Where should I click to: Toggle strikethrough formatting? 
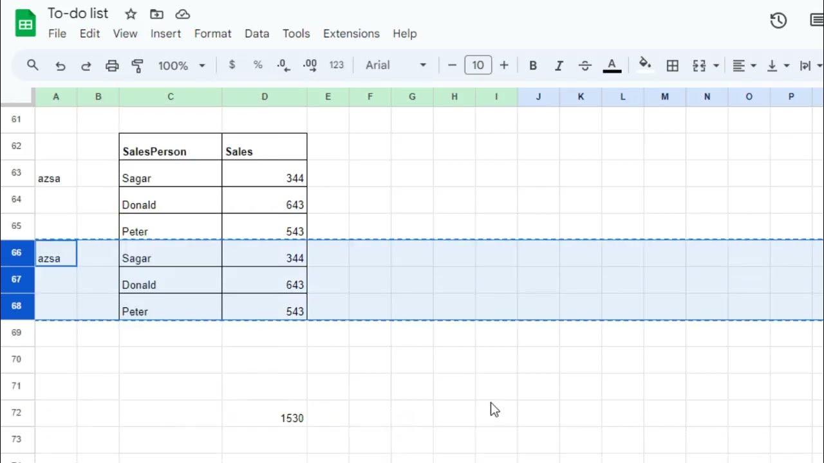point(585,66)
